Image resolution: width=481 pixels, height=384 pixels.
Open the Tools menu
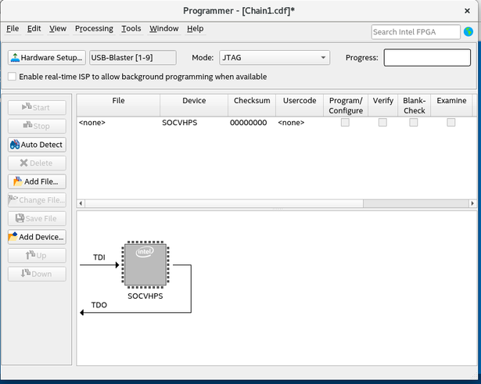coord(131,28)
